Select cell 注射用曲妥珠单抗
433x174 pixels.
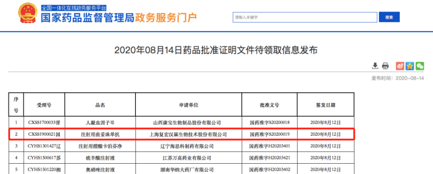[x=100, y=134]
